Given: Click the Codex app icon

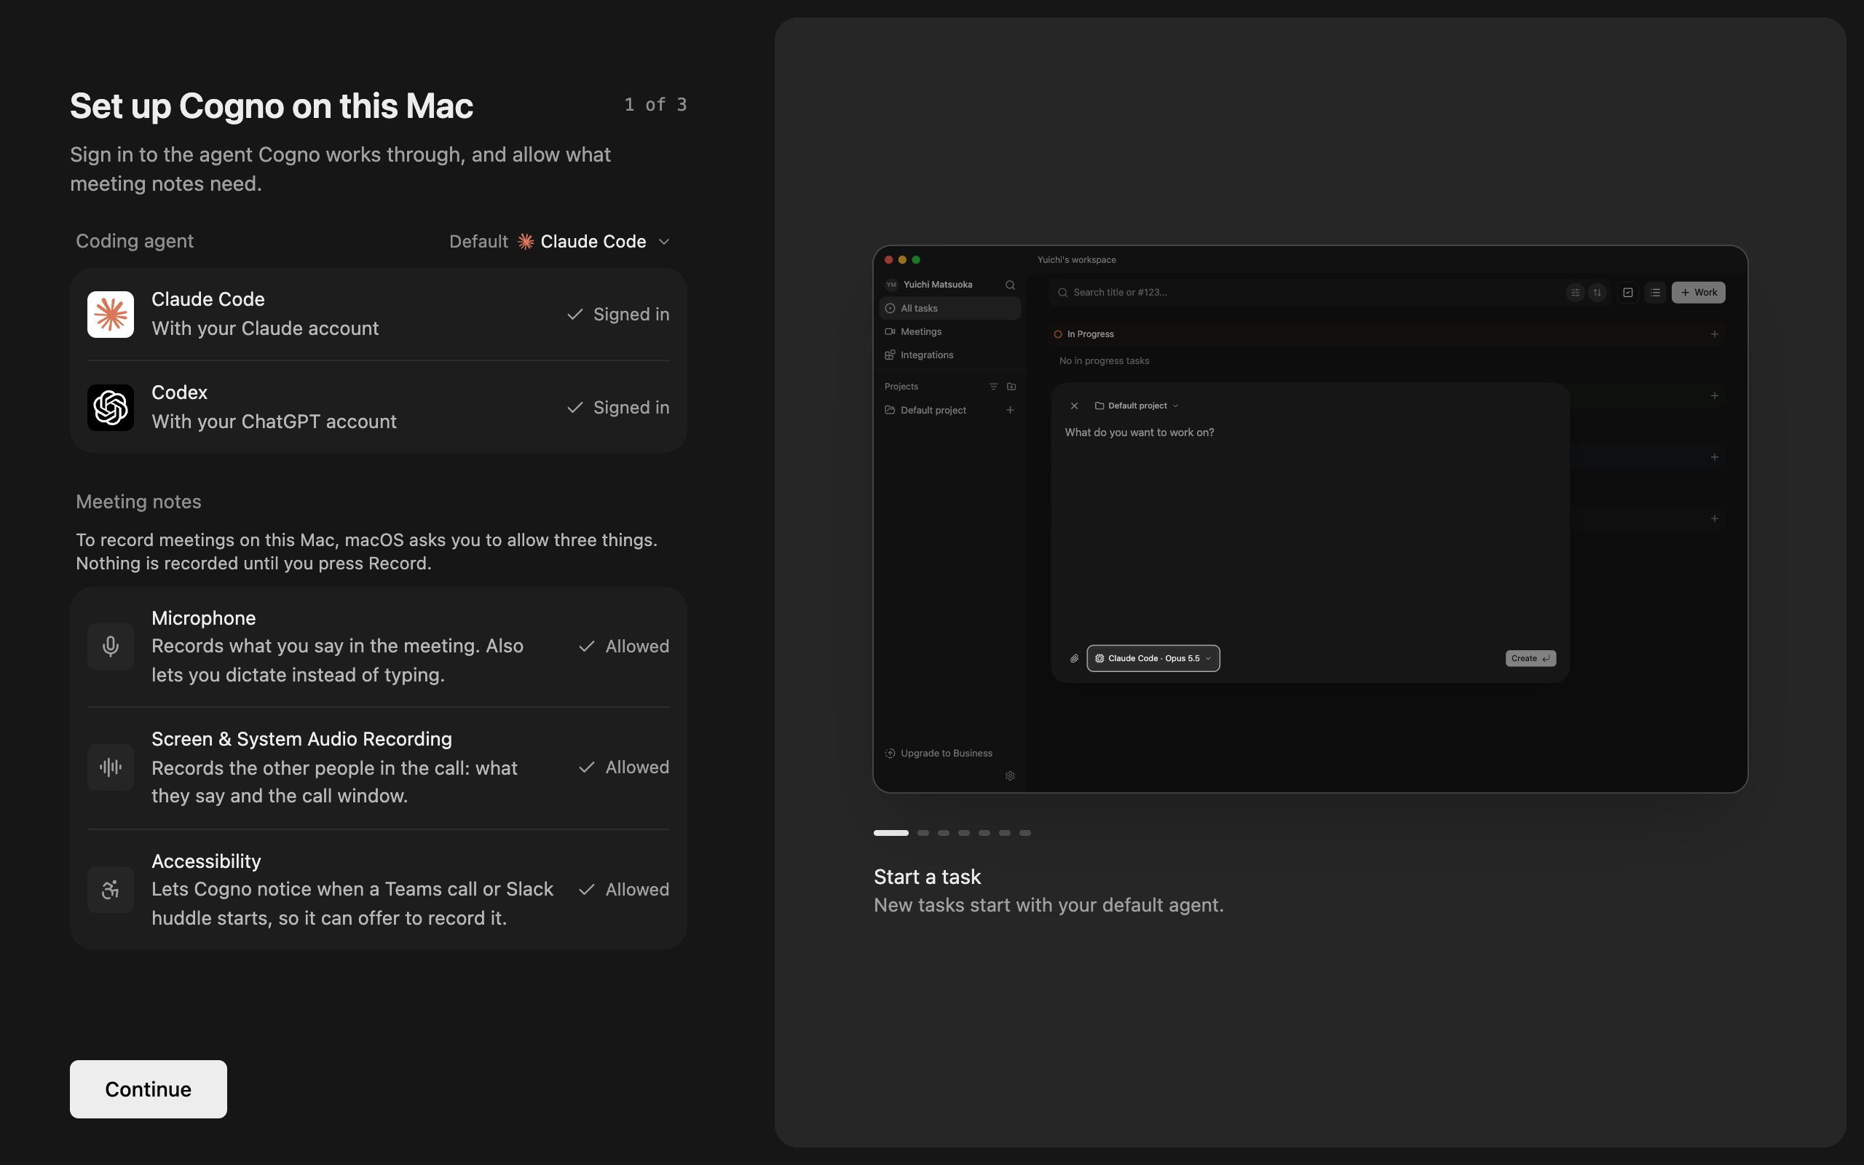Looking at the screenshot, I should point(110,408).
